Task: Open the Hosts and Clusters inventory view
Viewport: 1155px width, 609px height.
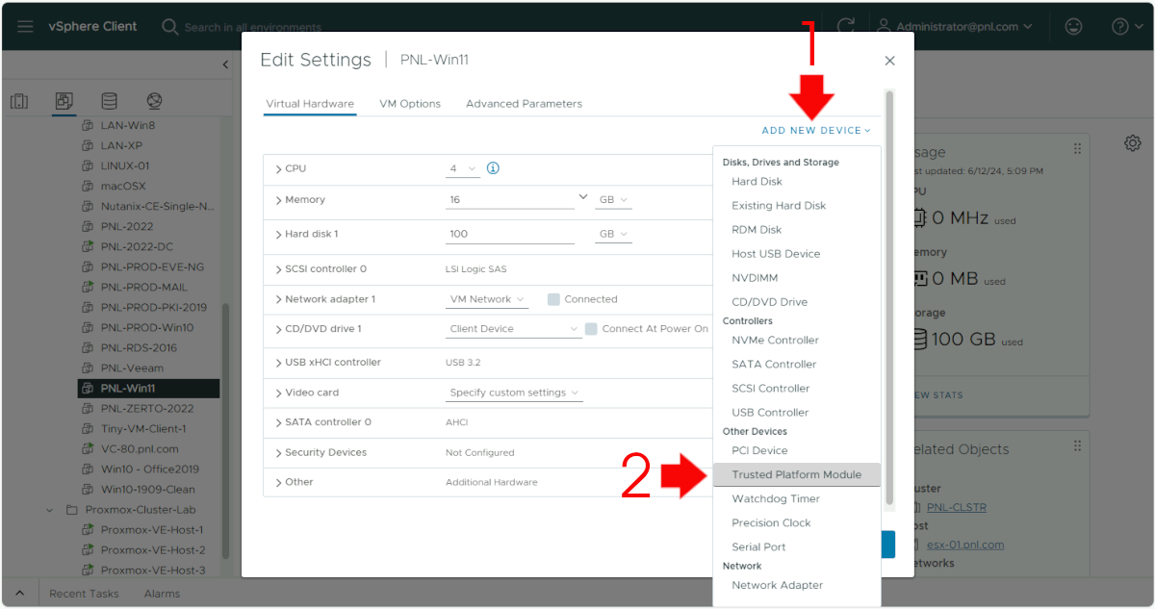Action: pyautogui.click(x=19, y=100)
